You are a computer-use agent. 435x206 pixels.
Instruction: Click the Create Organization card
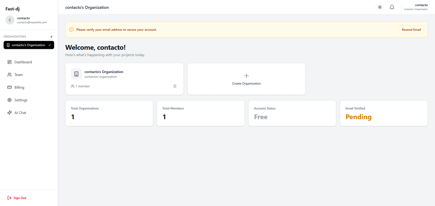pyautogui.click(x=246, y=79)
